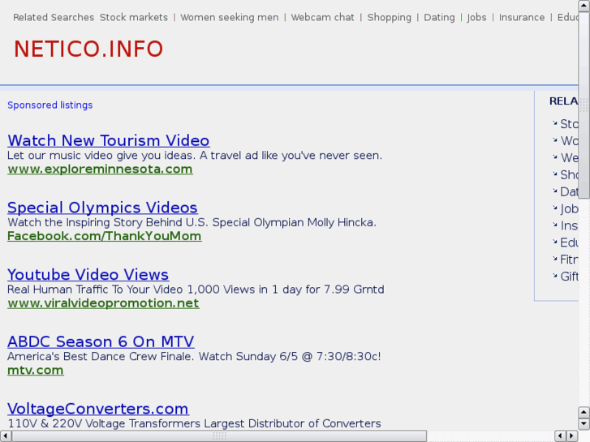Click the NETICO.INFO site title
Viewport: 590px width, 442px height.
point(88,49)
